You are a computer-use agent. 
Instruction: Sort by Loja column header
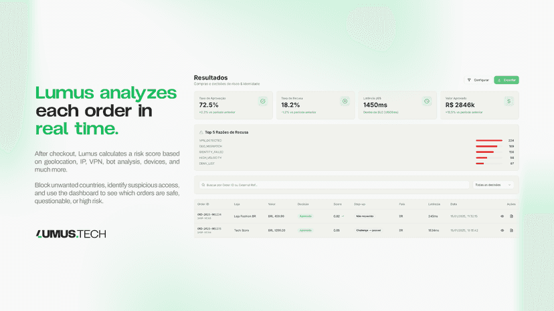pyautogui.click(x=237, y=204)
